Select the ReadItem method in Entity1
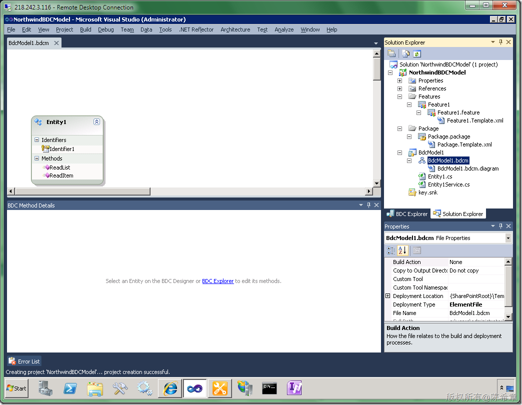 coord(61,175)
